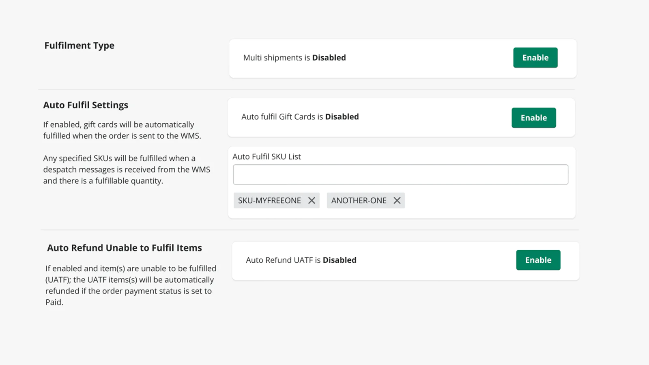Viewport: 649px width, 365px height.
Task: Click 'Auto fulfil Gift Cards is Disabled' text
Action: click(300, 117)
